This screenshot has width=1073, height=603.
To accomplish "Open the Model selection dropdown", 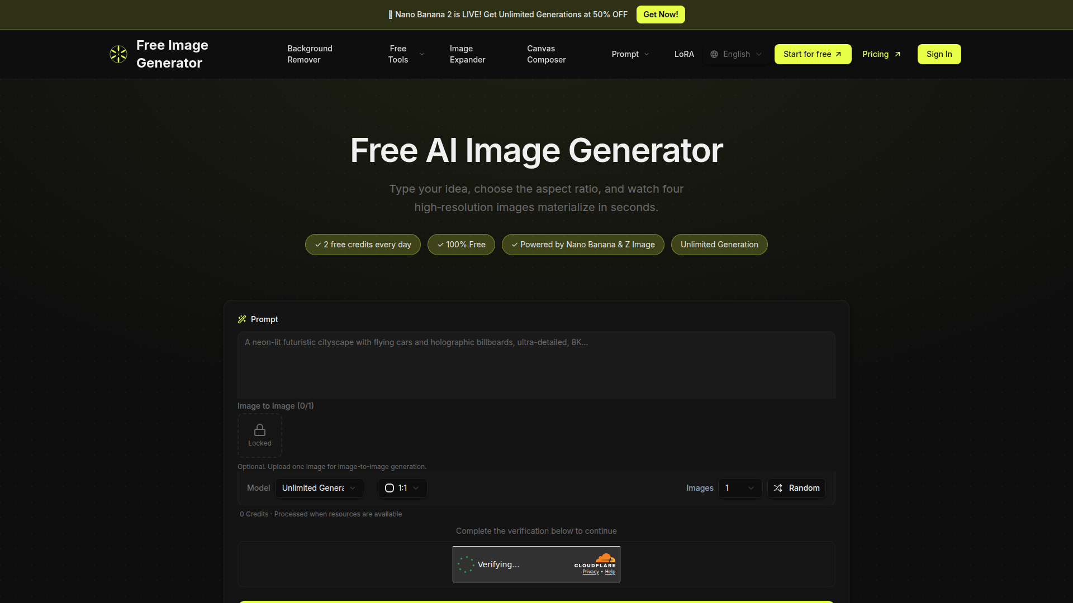I will pos(319,488).
